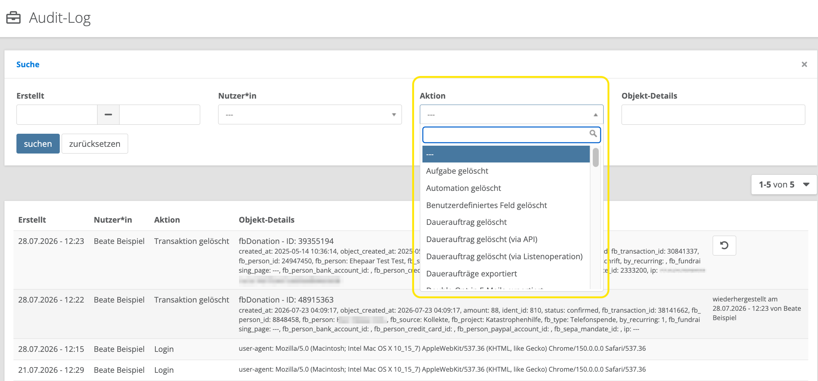This screenshot has width=818, height=381.
Task: Click the Login cell in the 12:15 row
Action: [164, 349]
